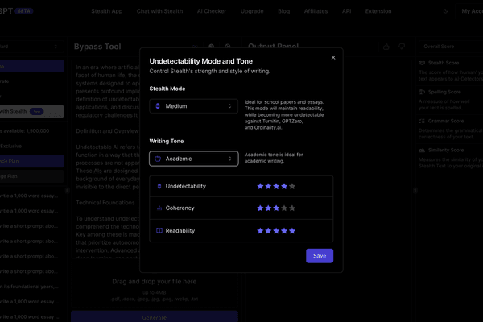Click the drag and drop file upload area

coord(154,289)
